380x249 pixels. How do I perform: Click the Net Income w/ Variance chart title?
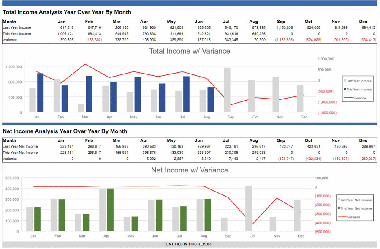click(190, 170)
